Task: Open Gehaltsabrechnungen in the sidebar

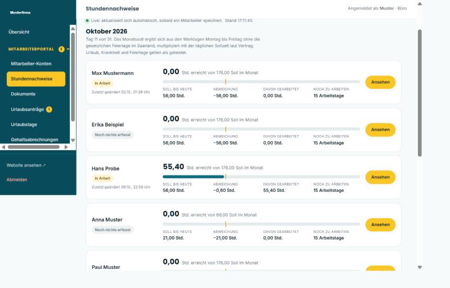Action: pyautogui.click(x=34, y=139)
